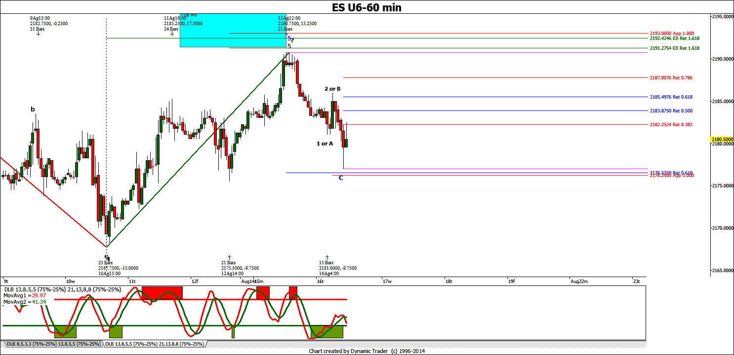The image size is (734, 355).
Task: Select the cyan time-price rectangle
Action: (233, 30)
